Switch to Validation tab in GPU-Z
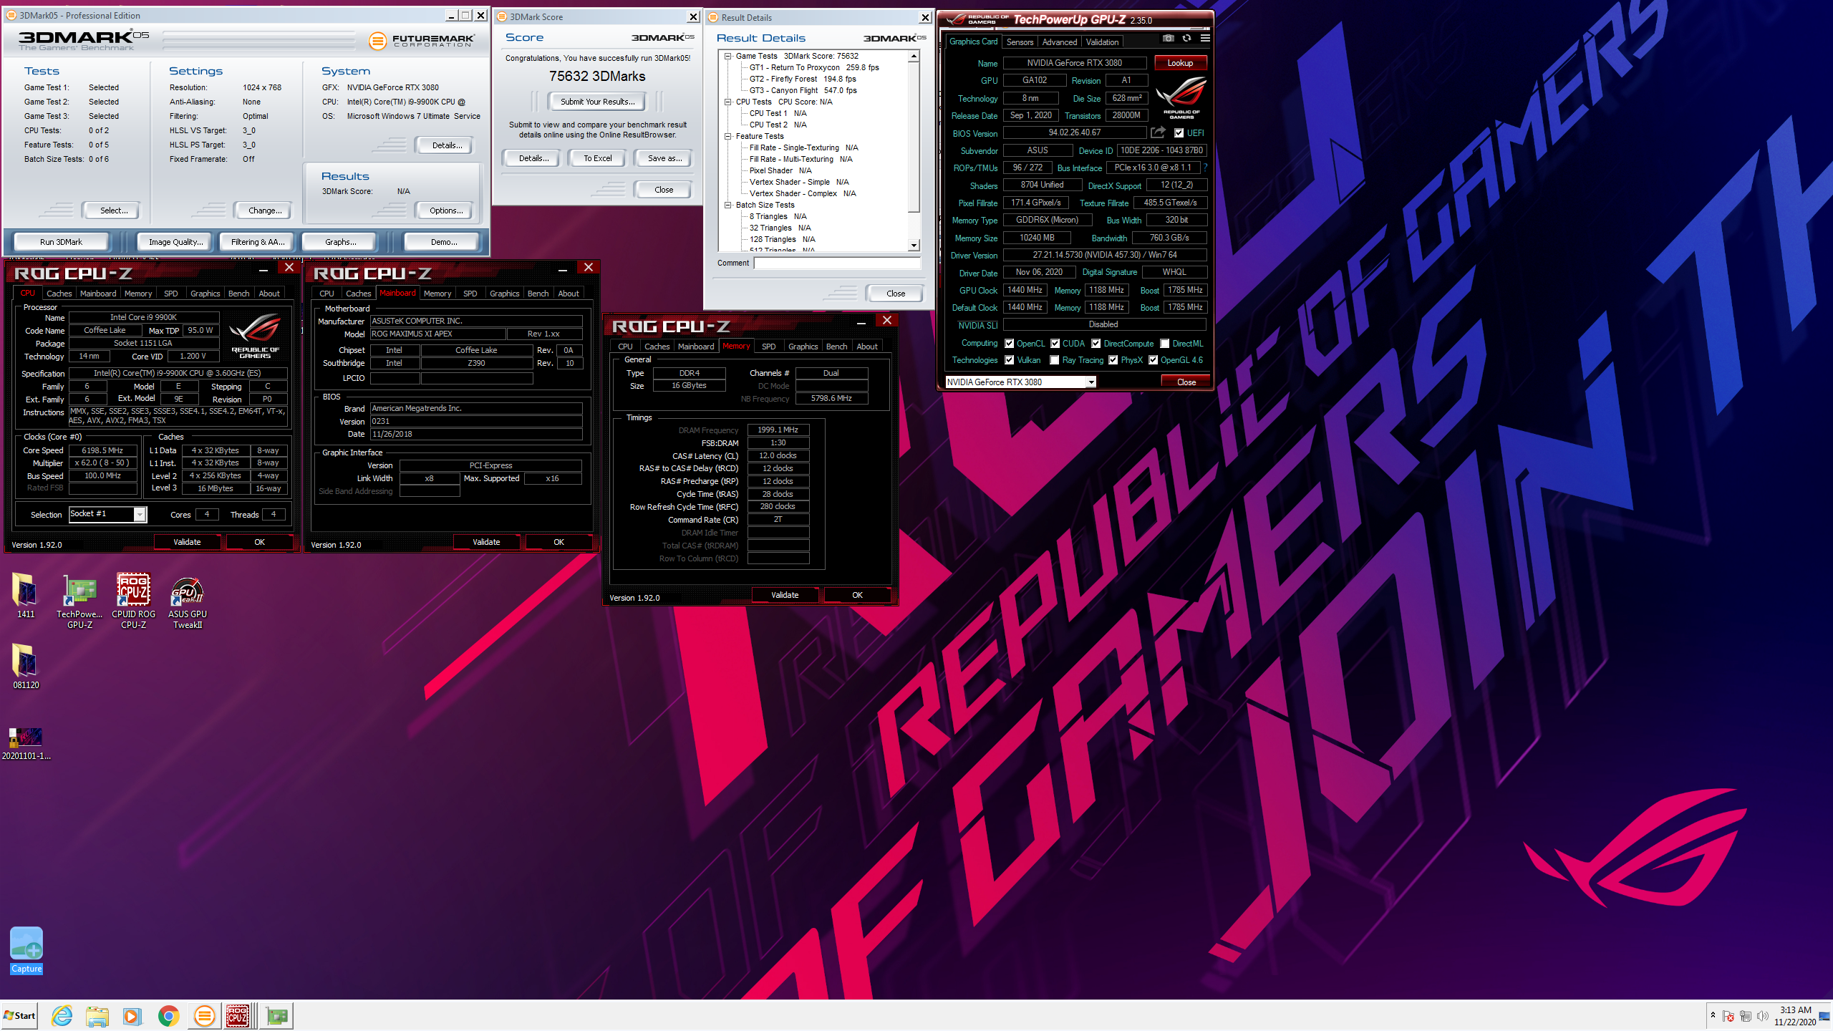1833x1031 pixels. (1102, 42)
